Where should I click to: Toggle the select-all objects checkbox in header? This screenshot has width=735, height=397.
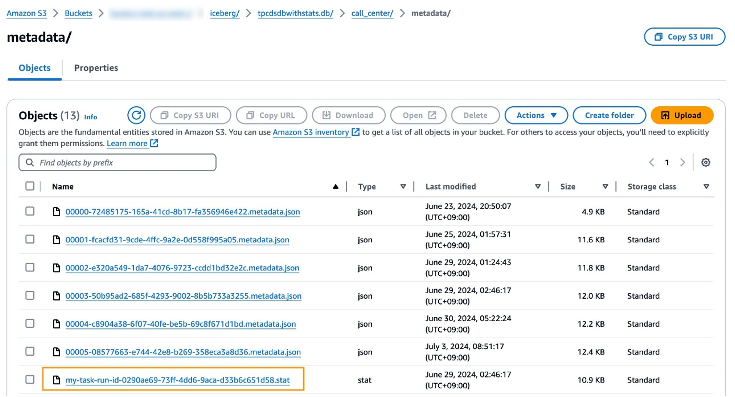(30, 186)
